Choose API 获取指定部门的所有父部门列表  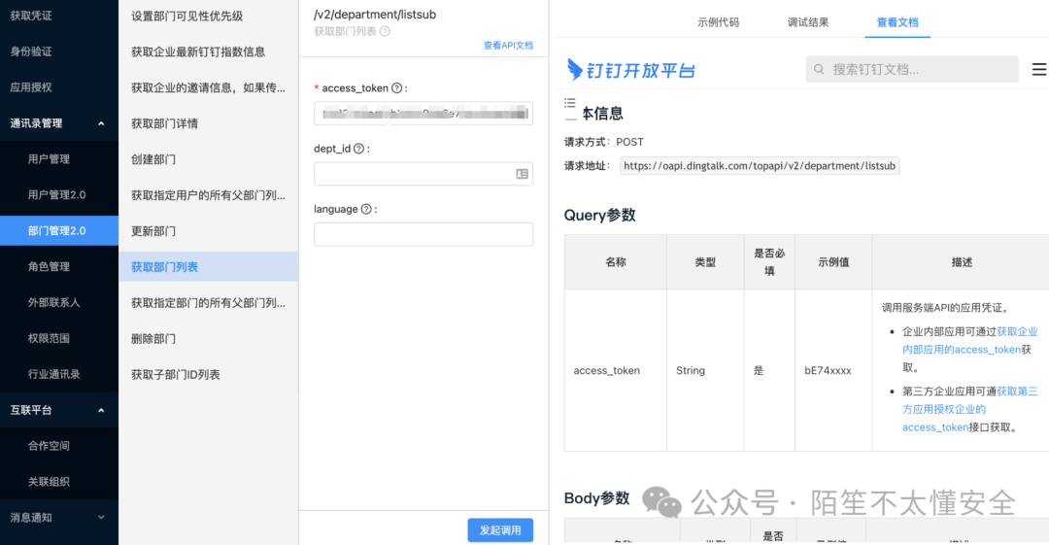(x=208, y=303)
